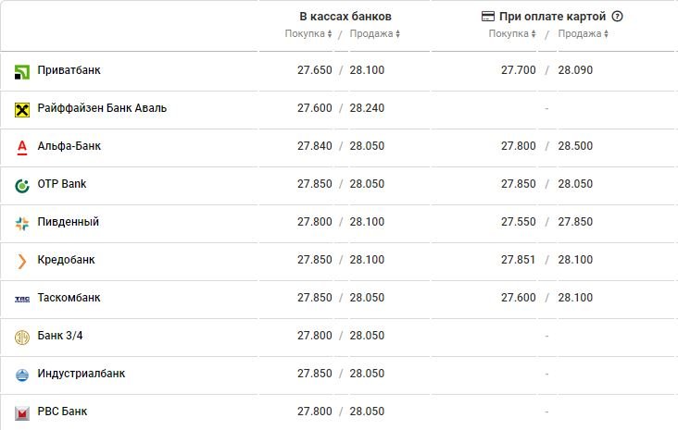Click the Таскомбанк TAC logo icon
The height and width of the screenshot is (430, 678).
[22, 300]
